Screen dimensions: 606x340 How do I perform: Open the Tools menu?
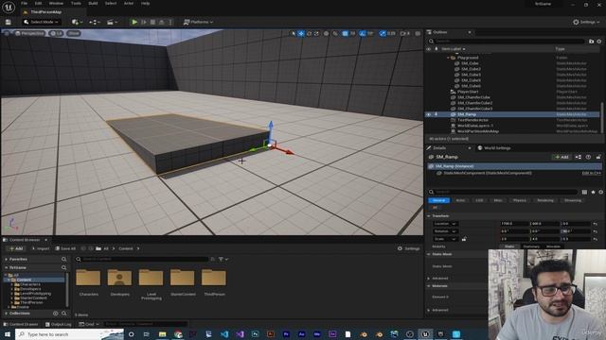(x=76, y=4)
